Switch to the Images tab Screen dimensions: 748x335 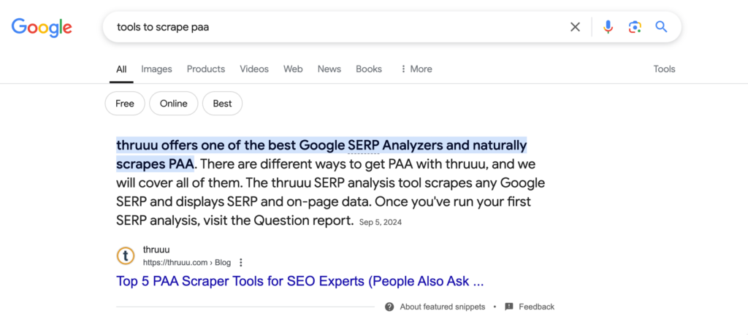click(156, 69)
